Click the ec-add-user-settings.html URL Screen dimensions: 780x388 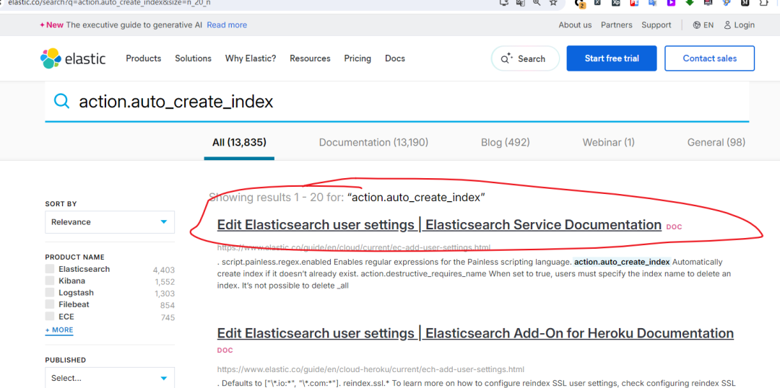[x=354, y=247]
